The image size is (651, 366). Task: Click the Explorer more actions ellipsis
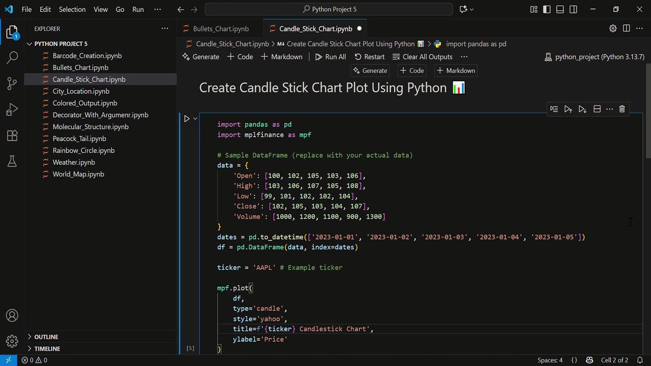(x=165, y=29)
